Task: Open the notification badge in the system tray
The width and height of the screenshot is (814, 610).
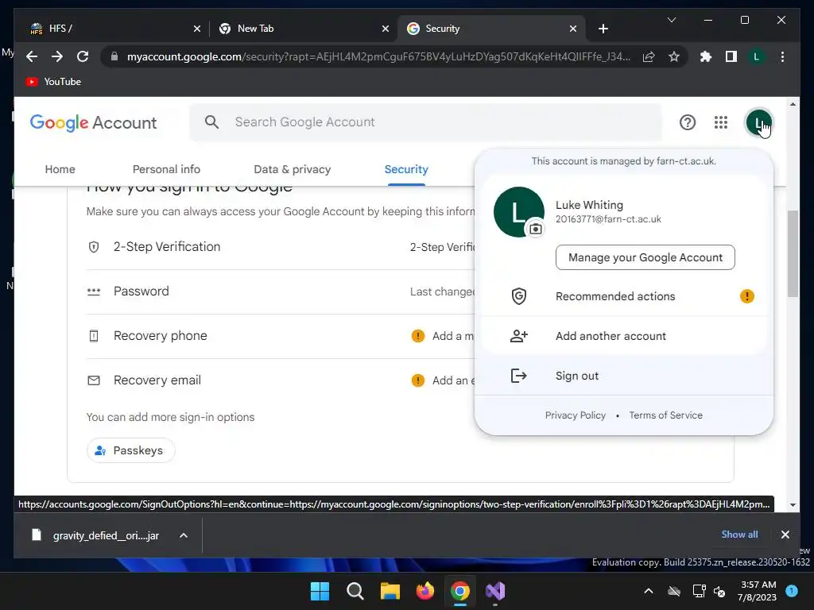Action: [x=791, y=591]
